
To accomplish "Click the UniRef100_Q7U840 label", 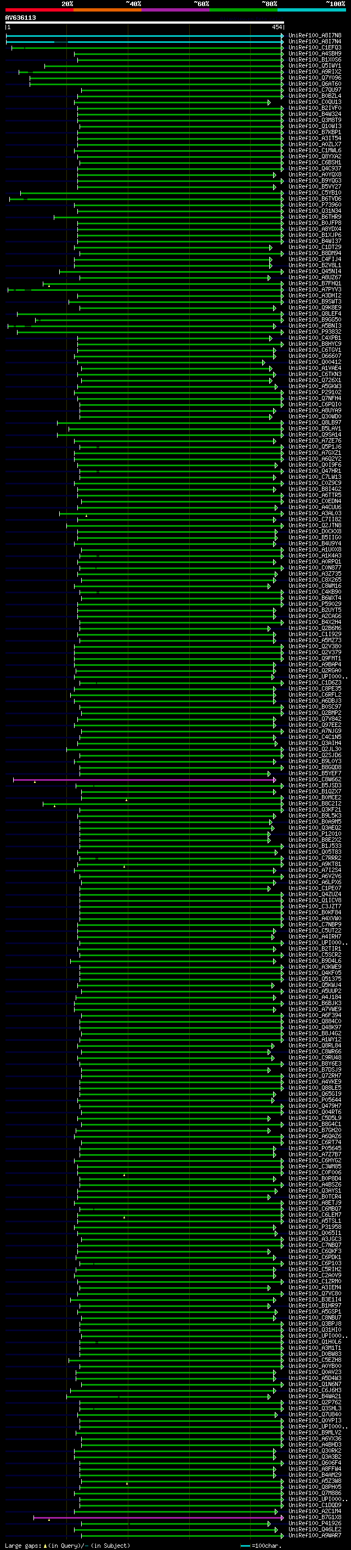I will click(315, 1415).
